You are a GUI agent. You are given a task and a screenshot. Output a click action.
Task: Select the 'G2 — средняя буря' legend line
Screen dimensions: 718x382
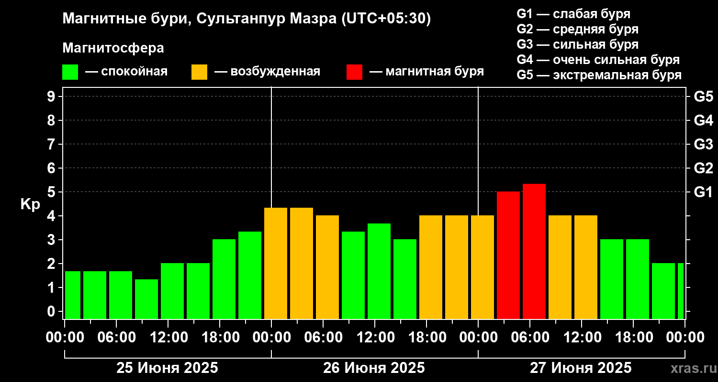(577, 29)
